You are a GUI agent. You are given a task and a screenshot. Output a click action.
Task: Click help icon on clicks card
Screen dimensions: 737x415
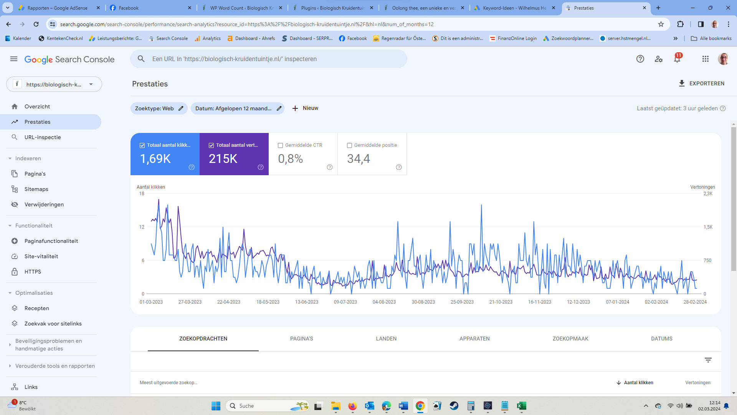click(x=192, y=167)
